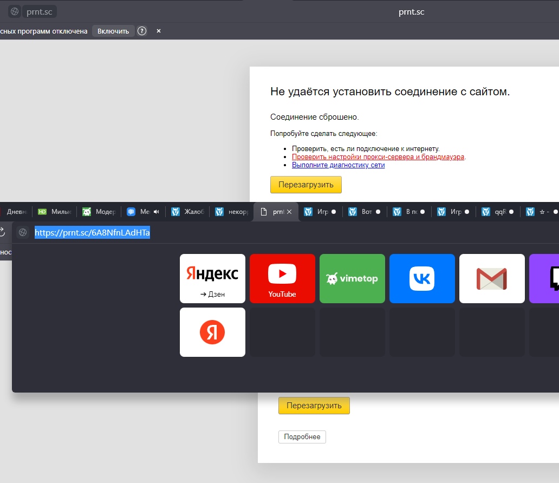
Task: Click the highlighted prnt.sc URL field
Action: (93, 233)
